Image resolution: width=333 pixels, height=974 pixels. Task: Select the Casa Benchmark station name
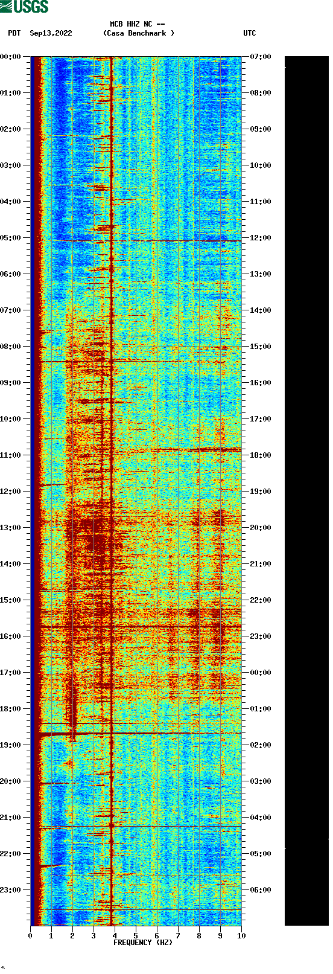pyautogui.click(x=139, y=33)
